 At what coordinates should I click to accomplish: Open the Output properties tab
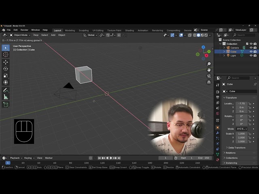click(x=218, y=97)
